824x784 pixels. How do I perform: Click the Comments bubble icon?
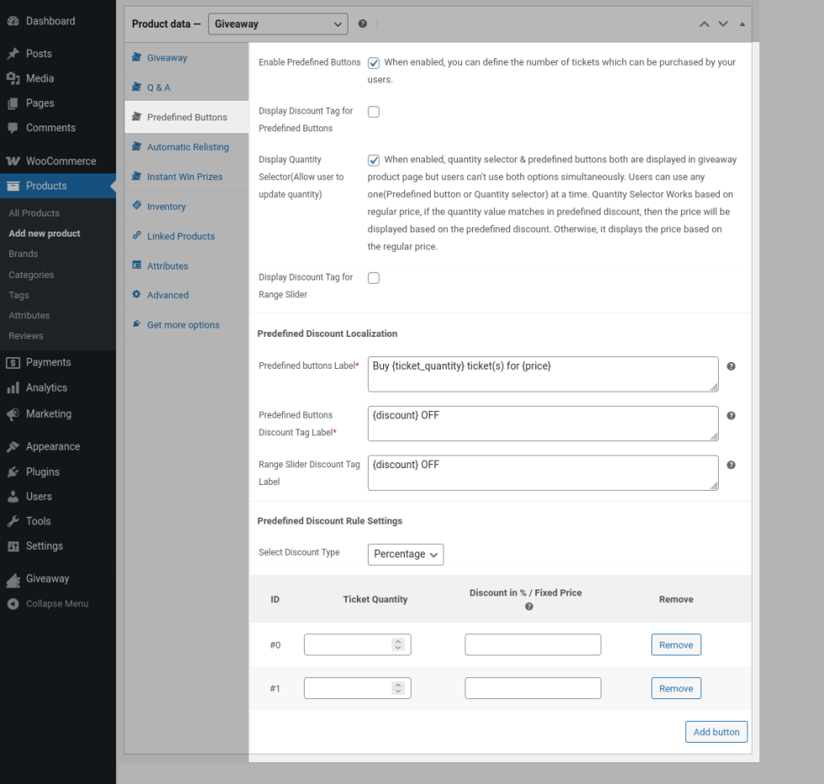(x=13, y=128)
